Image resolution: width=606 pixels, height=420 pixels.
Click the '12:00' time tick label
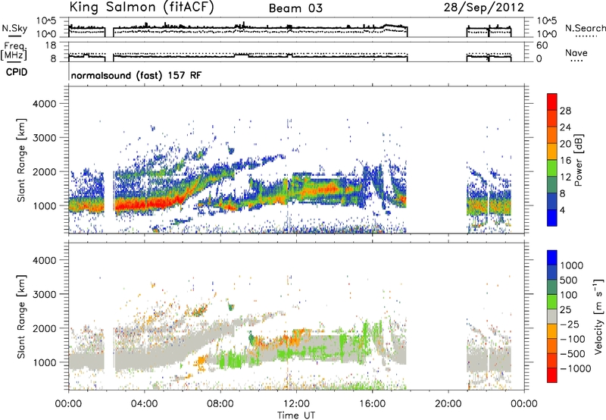tap(296, 404)
